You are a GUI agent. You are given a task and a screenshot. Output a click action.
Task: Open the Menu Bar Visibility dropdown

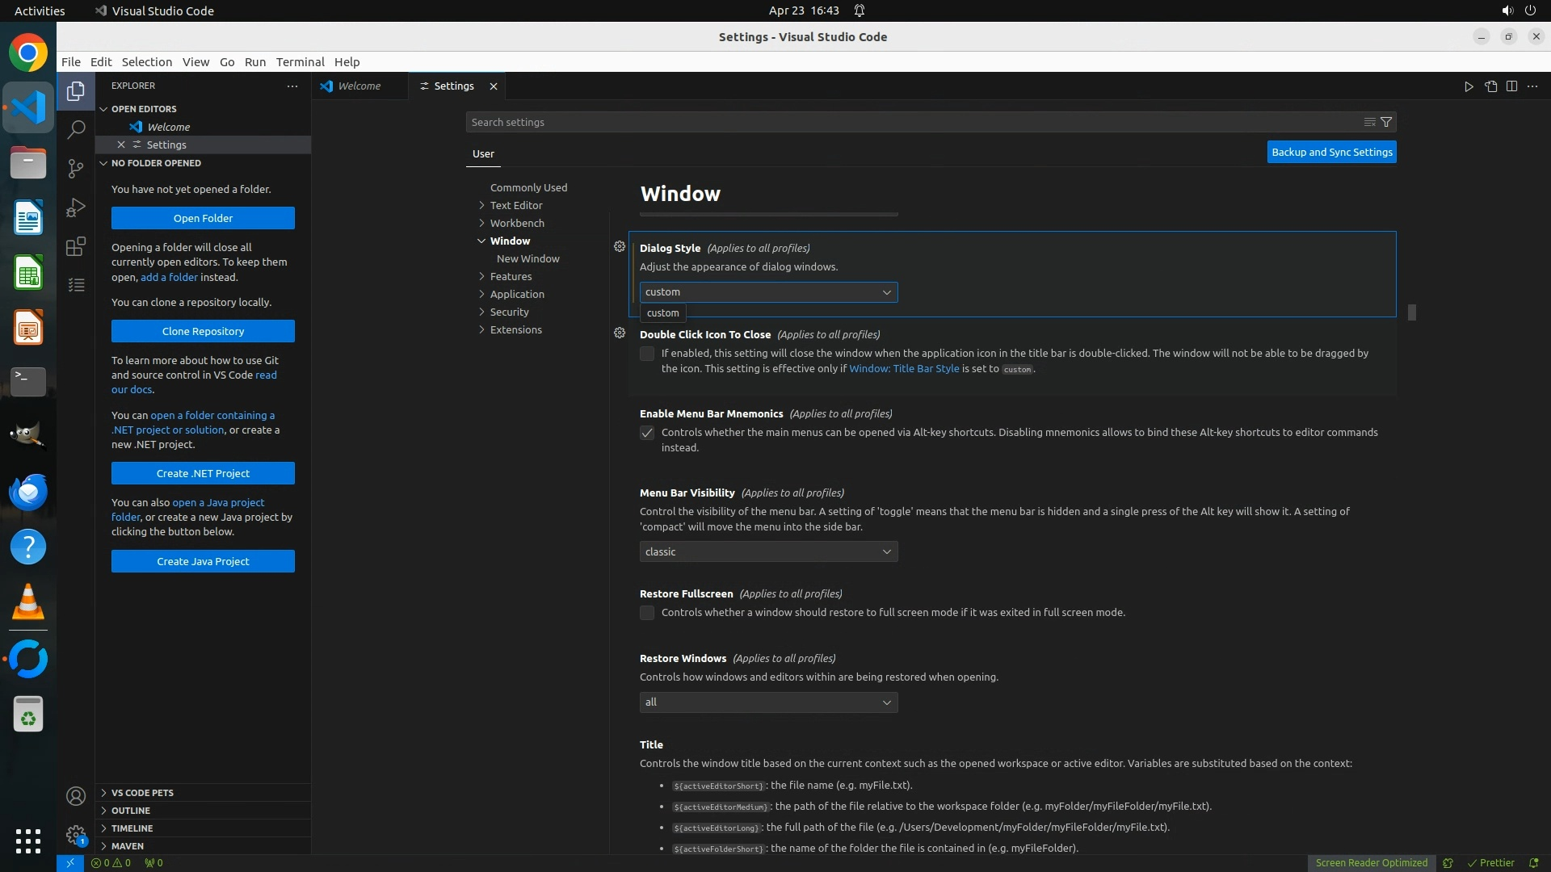tap(767, 551)
